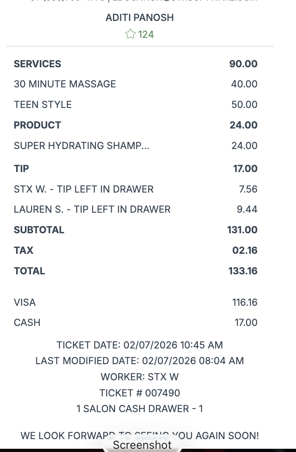Select the 30 Minute Massage line item

click(65, 84)
